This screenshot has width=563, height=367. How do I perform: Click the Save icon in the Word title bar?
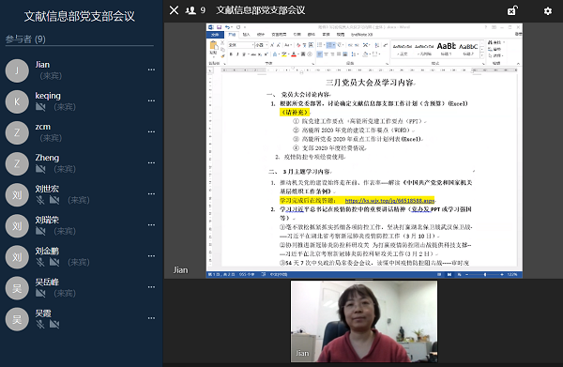[219, 27]
